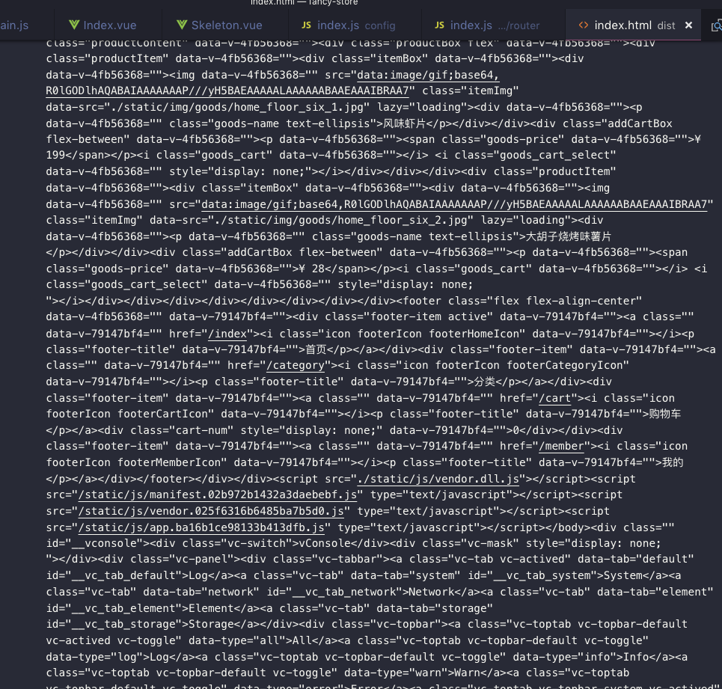This screenshot has height=689, width=722.
Task: Click the id __vc_tab_network
Action: [344, 592]
